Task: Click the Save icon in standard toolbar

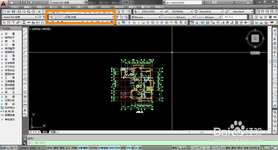Action: (x=13, y=11)
